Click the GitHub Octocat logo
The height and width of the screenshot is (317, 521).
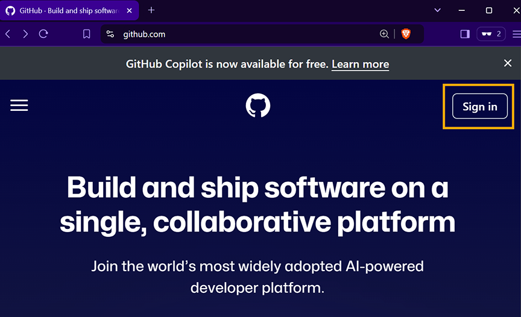pyautogui.click(x=258, y=105)
